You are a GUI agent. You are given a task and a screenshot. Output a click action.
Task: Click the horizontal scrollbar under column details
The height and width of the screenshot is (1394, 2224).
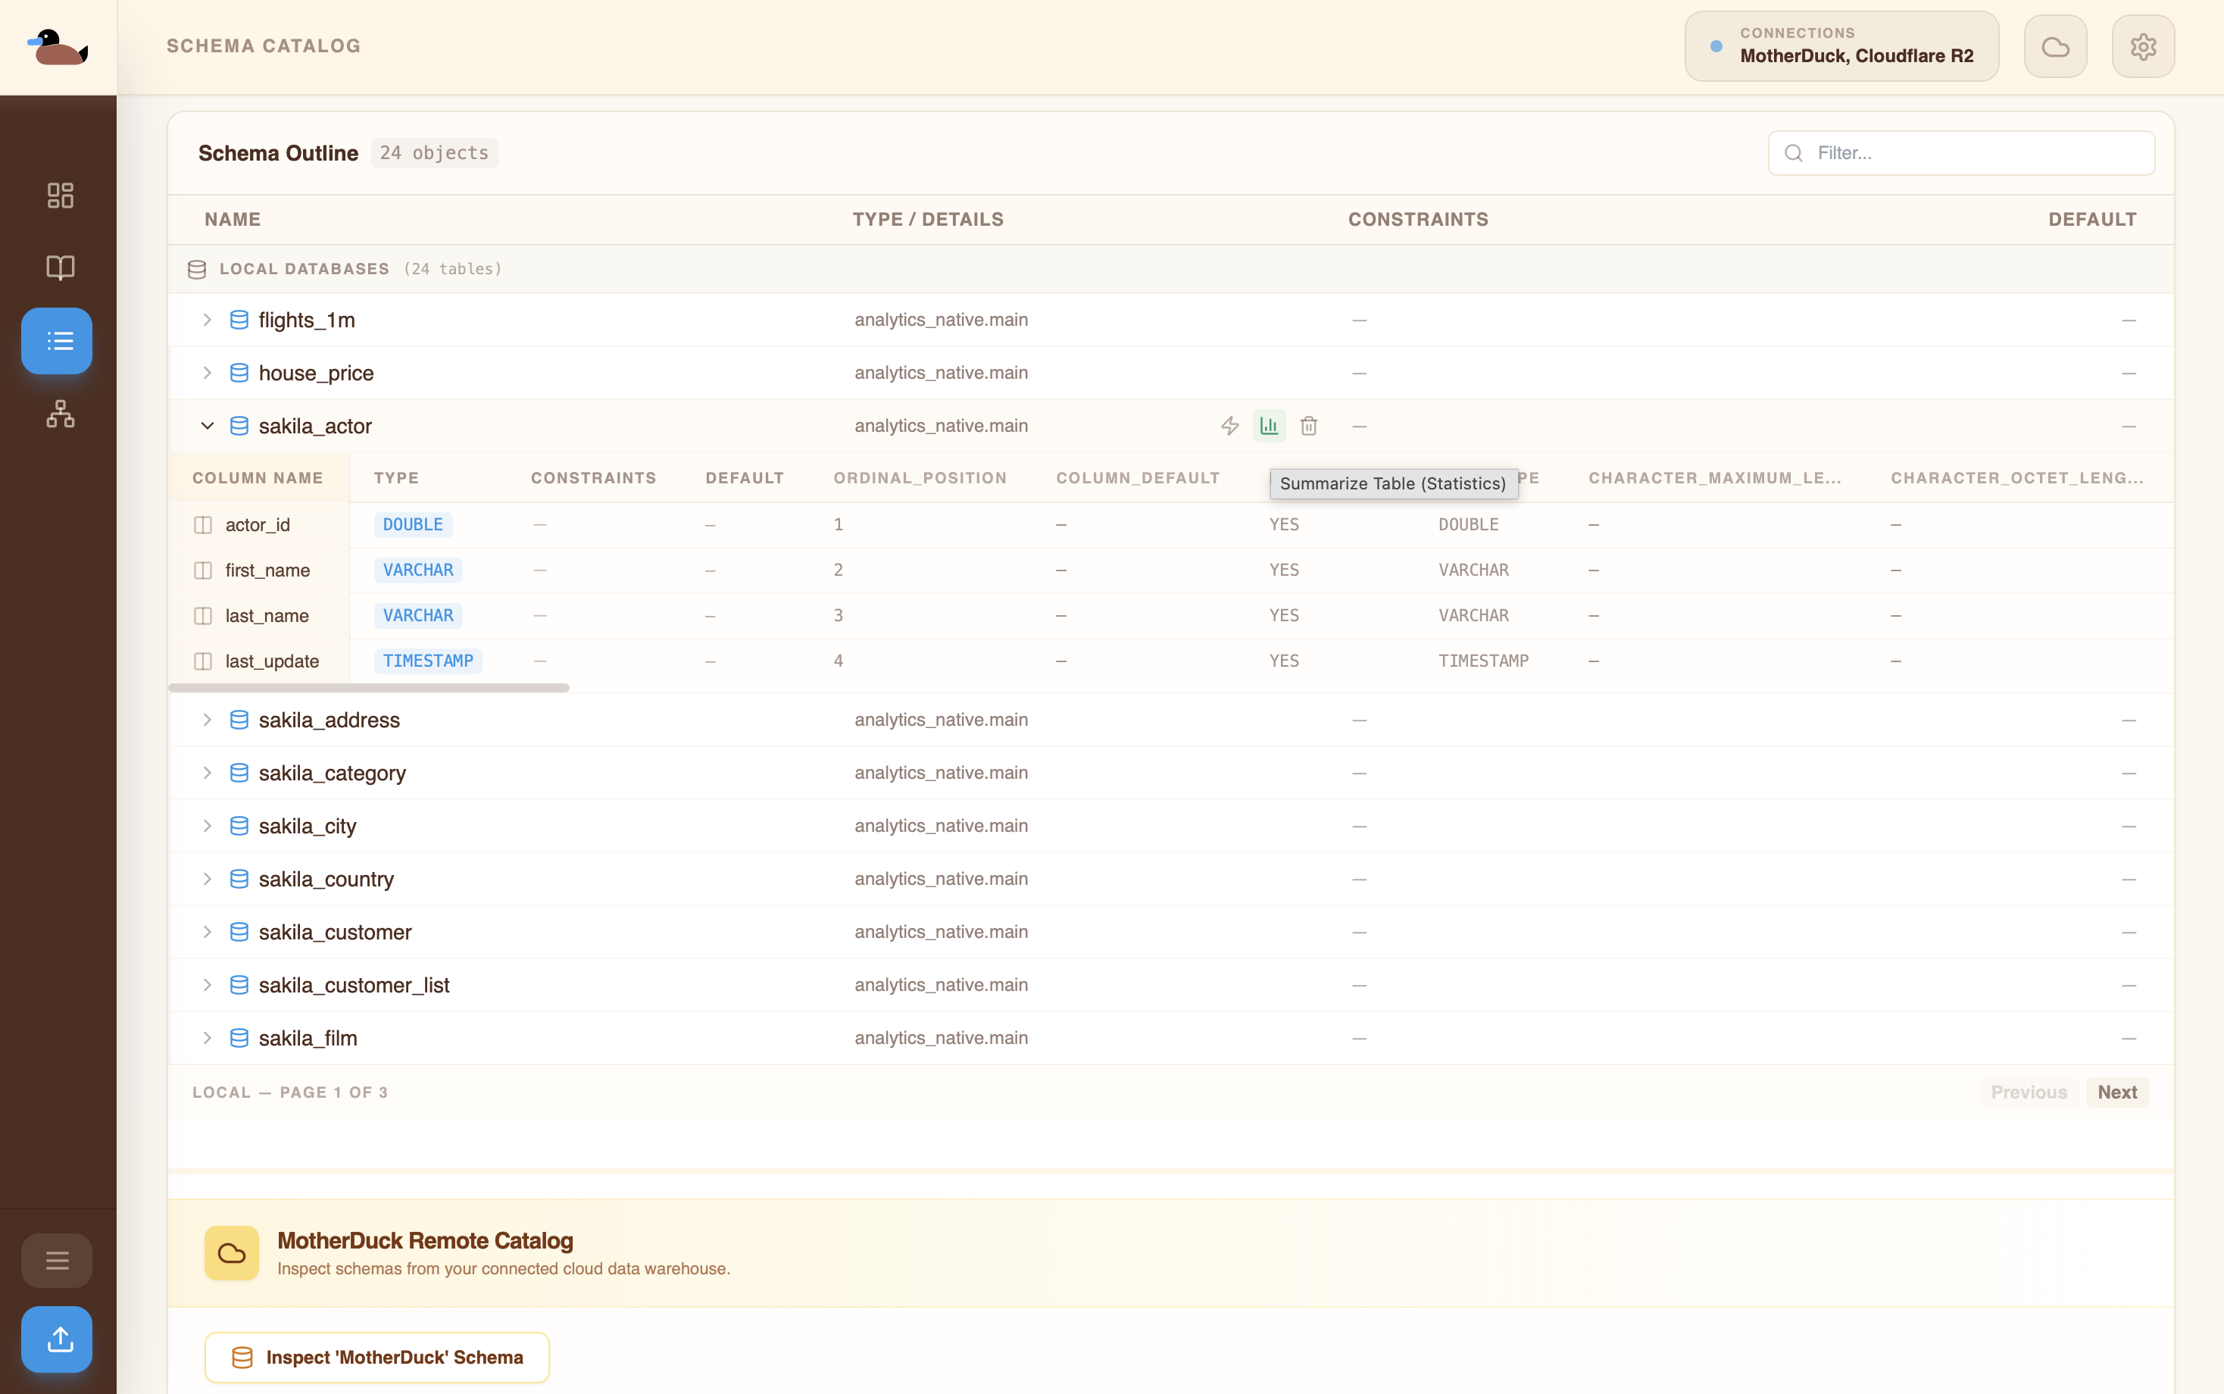369,688
